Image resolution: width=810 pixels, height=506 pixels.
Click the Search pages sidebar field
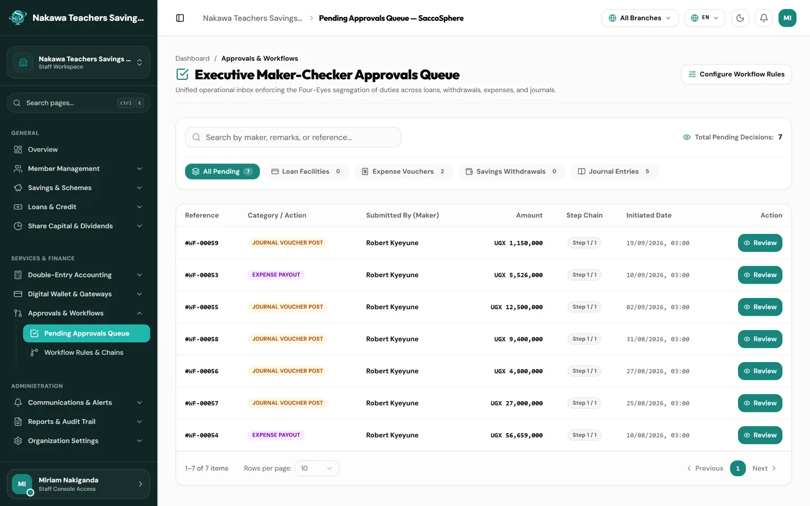coord(79,103)
